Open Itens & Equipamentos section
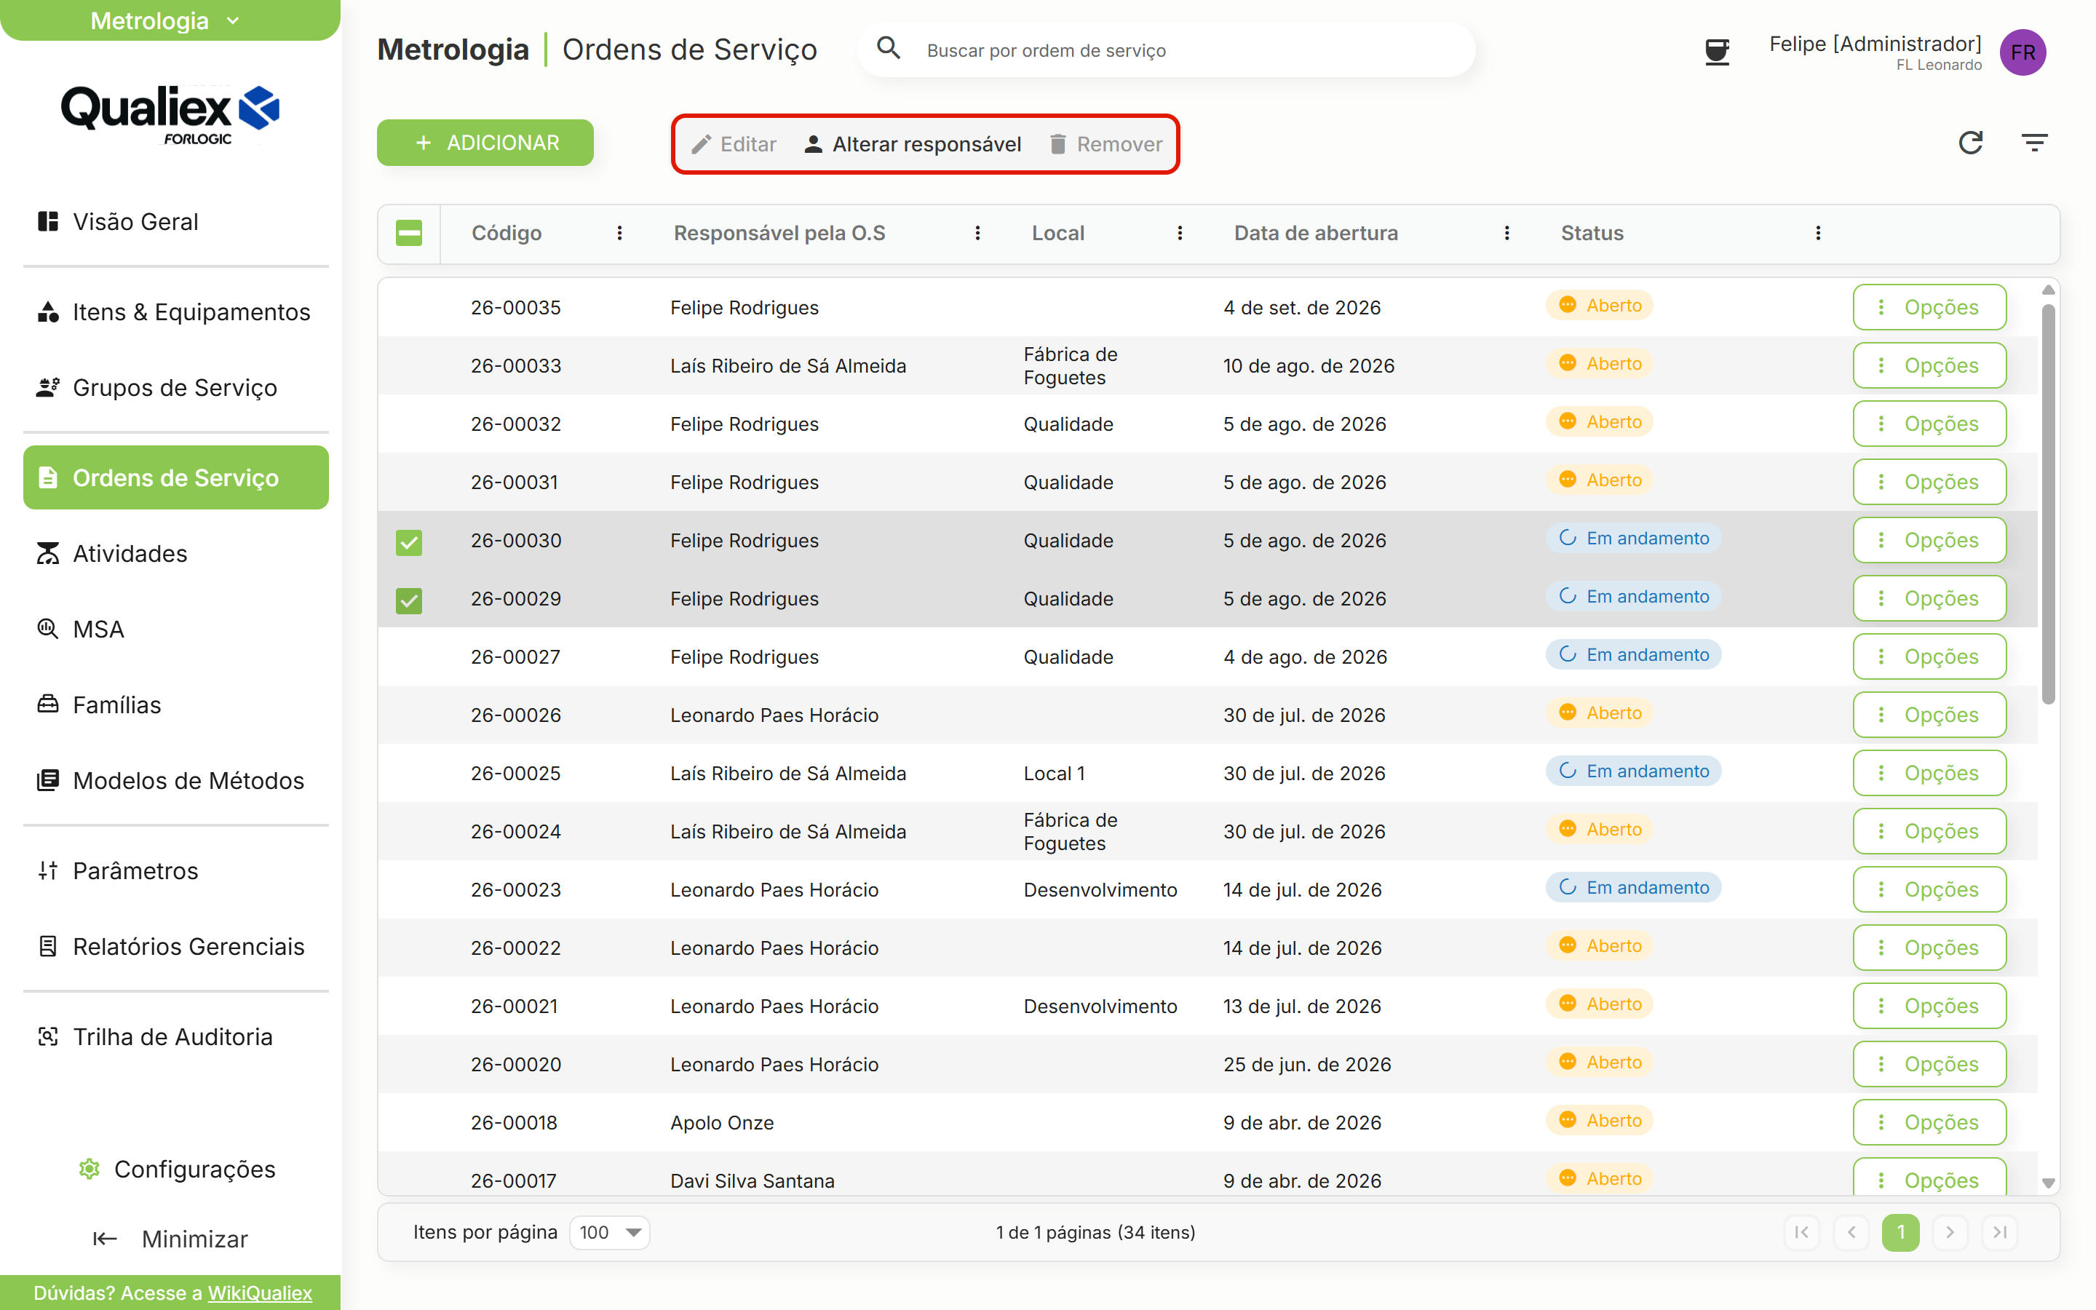 [x=176, y=312]
